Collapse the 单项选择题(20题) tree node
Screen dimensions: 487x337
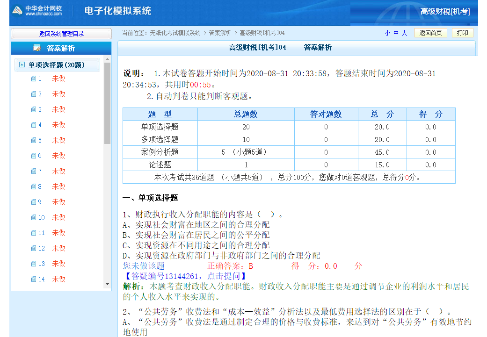pos(22,65)
